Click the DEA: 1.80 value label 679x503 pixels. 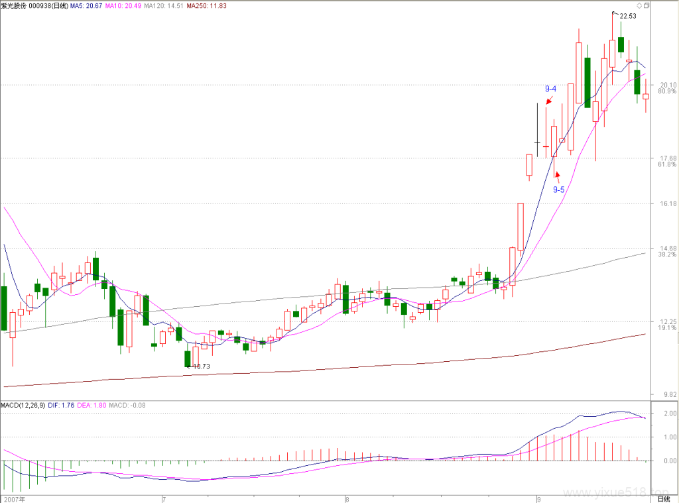coord(92,405)
